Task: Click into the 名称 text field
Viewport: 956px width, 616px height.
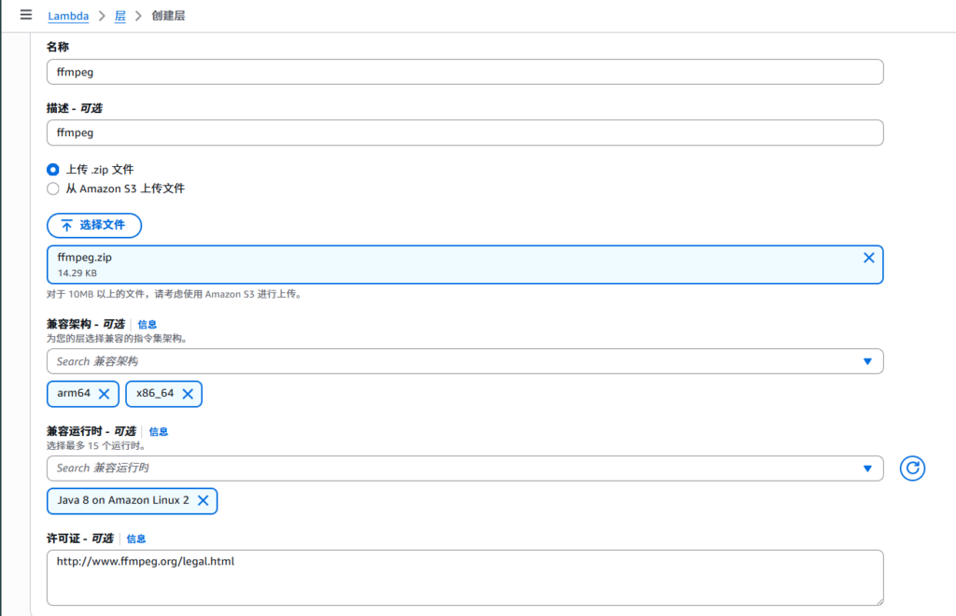Action: (465, 72)
